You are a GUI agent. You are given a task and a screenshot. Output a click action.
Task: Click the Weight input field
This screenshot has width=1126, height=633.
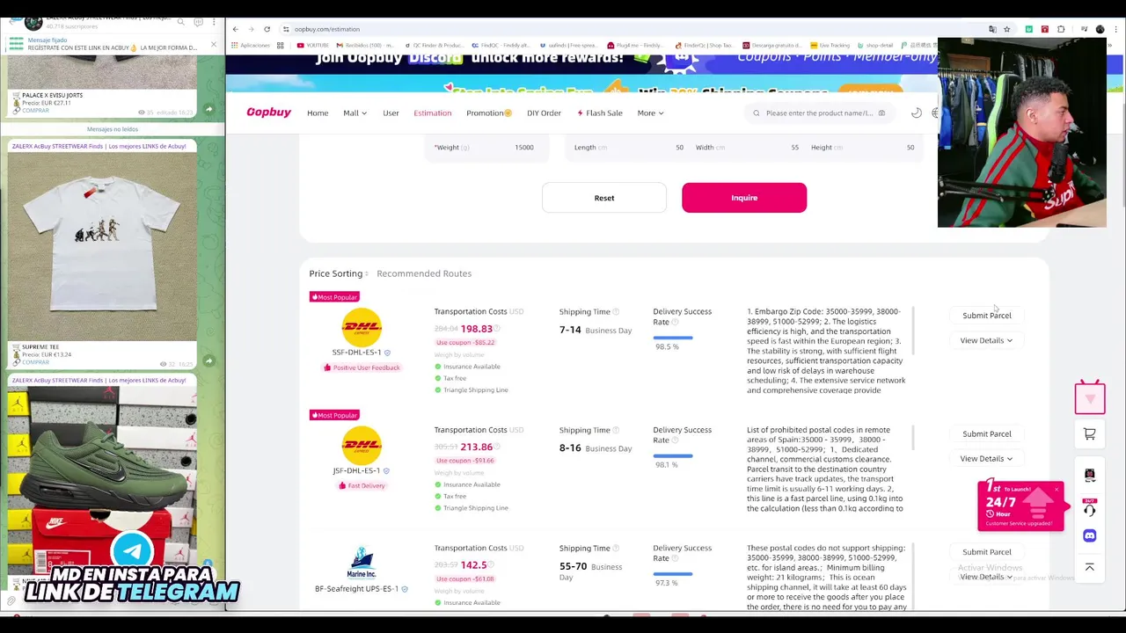pos(487,147)
